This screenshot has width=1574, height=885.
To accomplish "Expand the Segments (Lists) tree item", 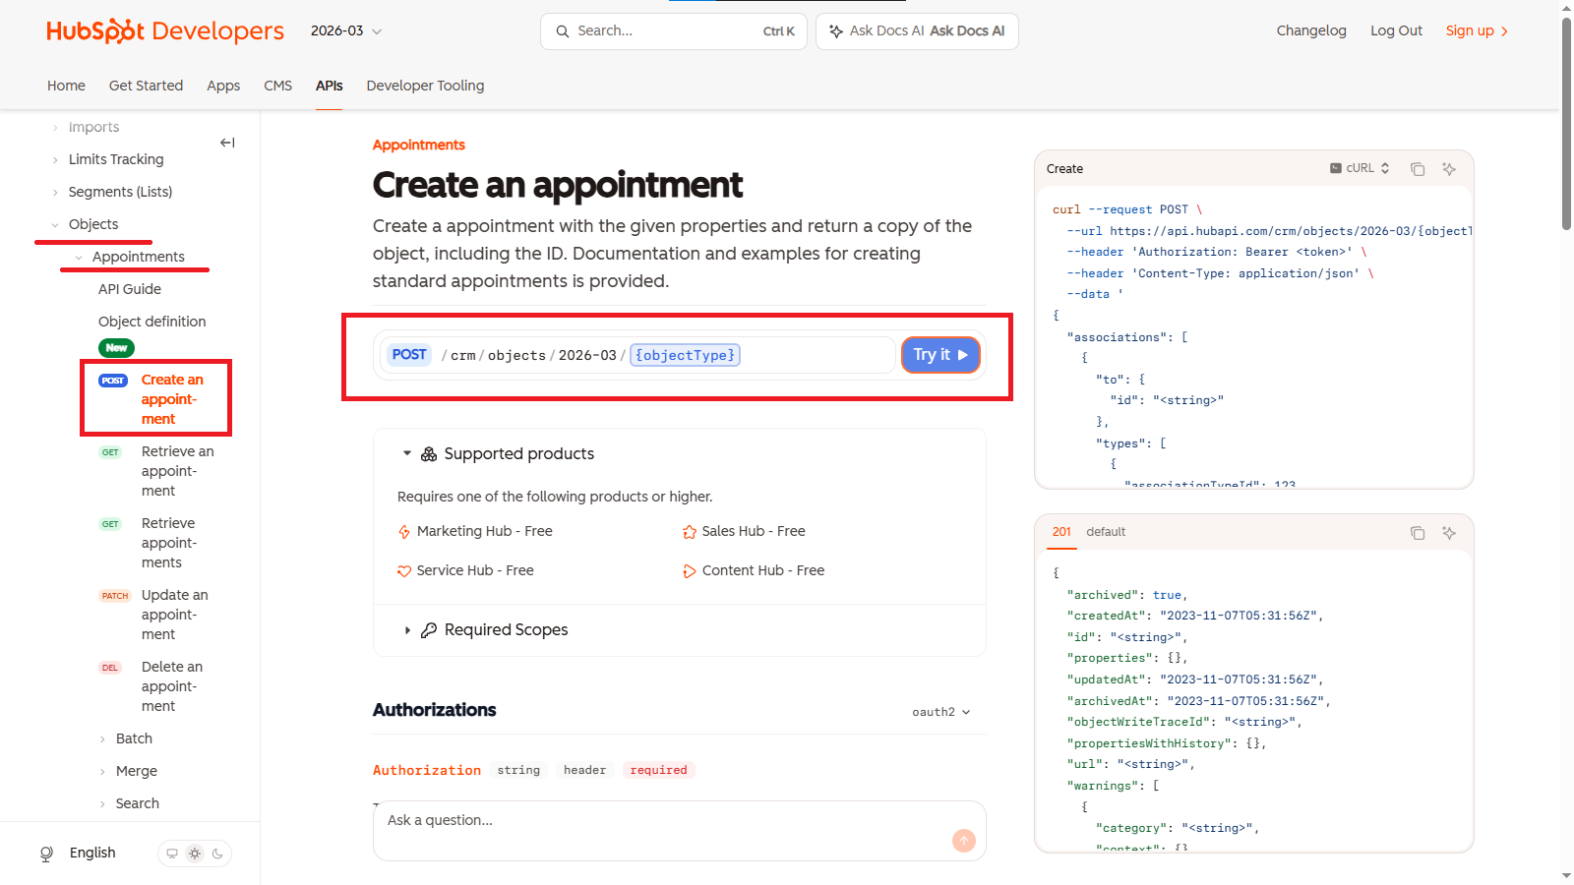I will click(55, 192).
